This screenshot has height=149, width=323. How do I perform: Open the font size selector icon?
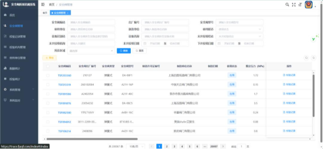pyautogui.click(x=300, y=5)
